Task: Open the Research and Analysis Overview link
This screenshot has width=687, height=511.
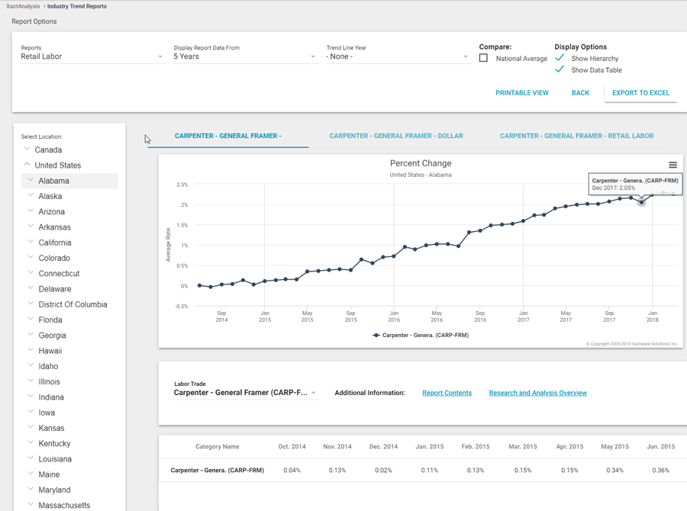Action: (x=537, y=393)
